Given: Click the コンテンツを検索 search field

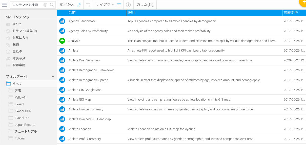Looking at the screenshot, I should point(27,5).
